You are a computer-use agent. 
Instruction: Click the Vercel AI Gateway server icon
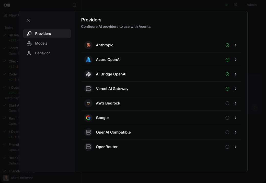[x=88, y=89]
